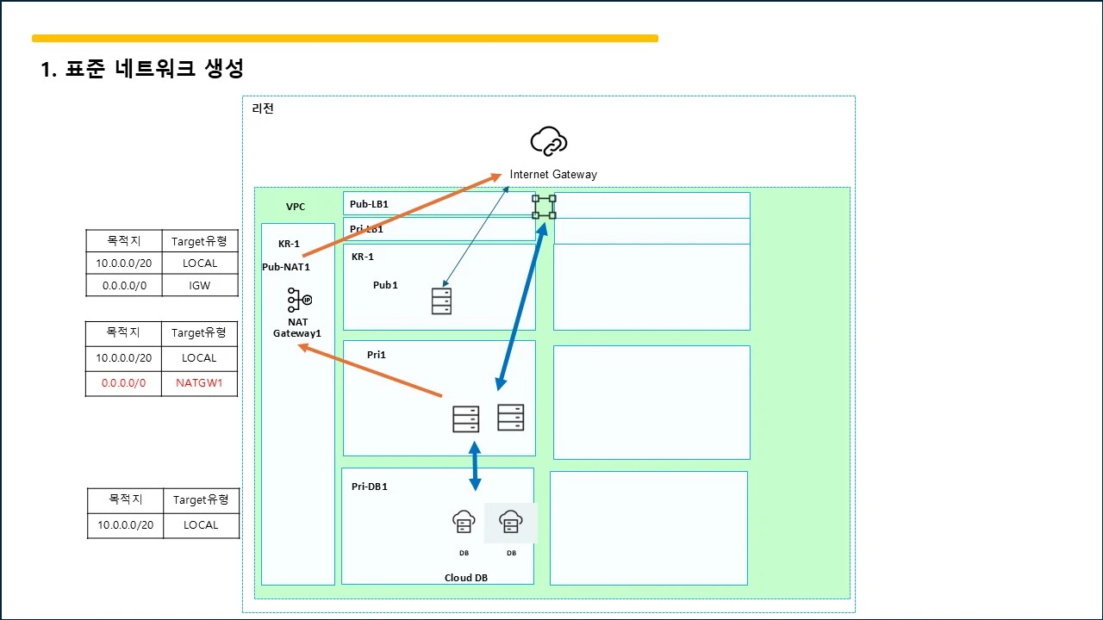1103x620 pixels.
Task: Select the load balancer icon beside Pub-LB1
Action: pyautogui.click(x=544, y=207)
